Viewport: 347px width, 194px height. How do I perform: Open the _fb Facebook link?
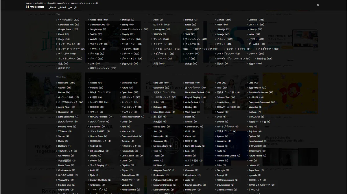(x=76, y=7)
